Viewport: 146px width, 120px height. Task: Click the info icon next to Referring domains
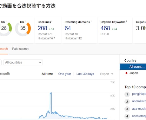[x=91, y=21]
